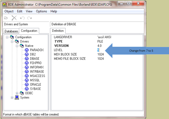Select the Native tree label

click(x=29, y=46)
